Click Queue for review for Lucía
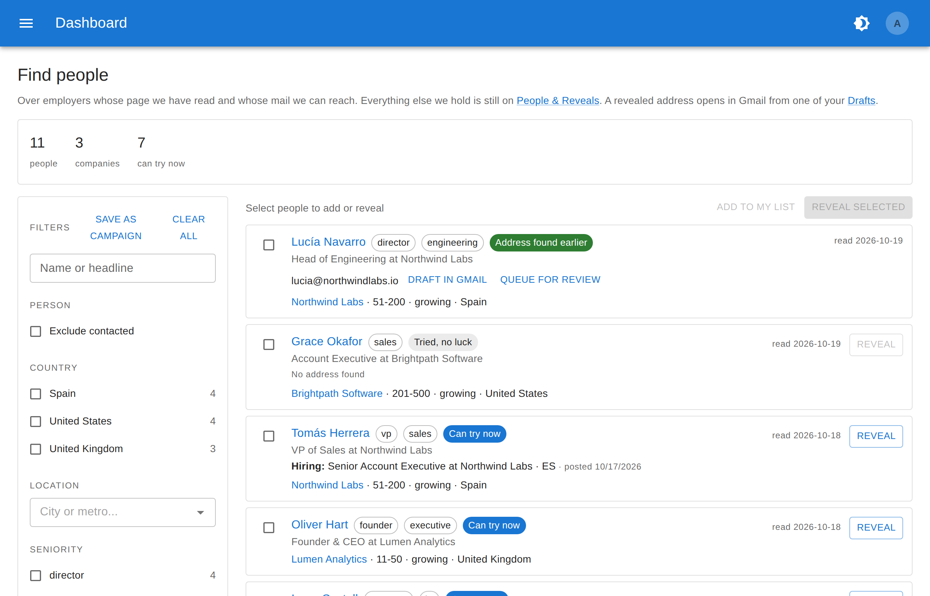 (x=550, y=280)
